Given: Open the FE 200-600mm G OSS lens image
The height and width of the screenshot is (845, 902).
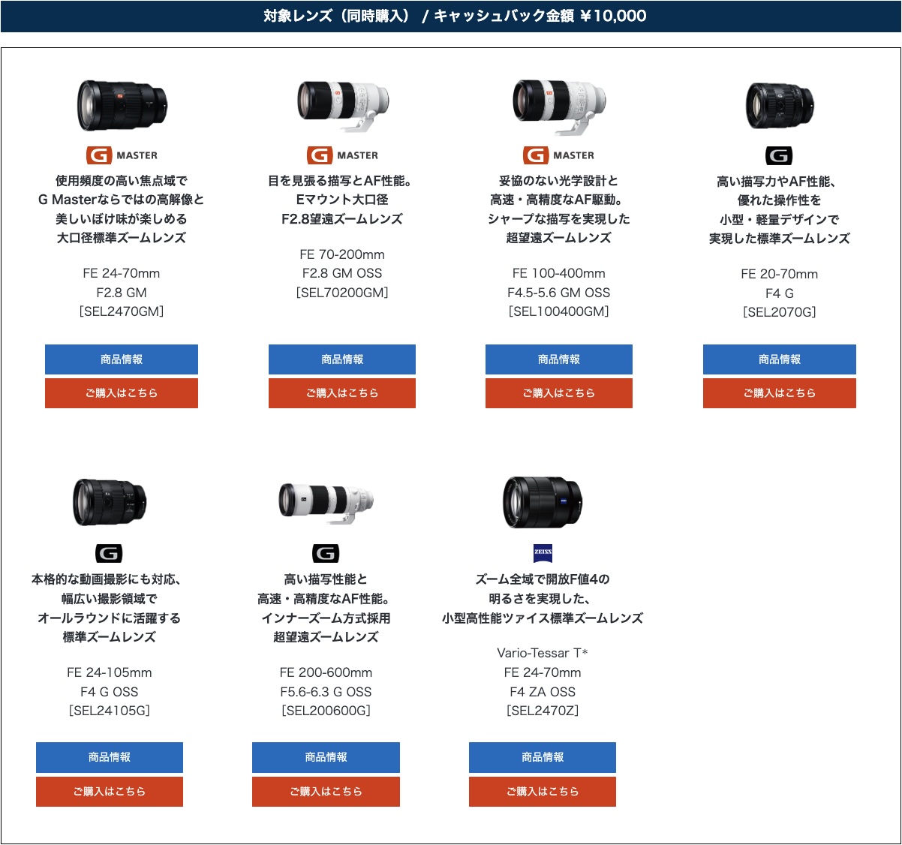Looking at the screenshot, I should point(326,502).
